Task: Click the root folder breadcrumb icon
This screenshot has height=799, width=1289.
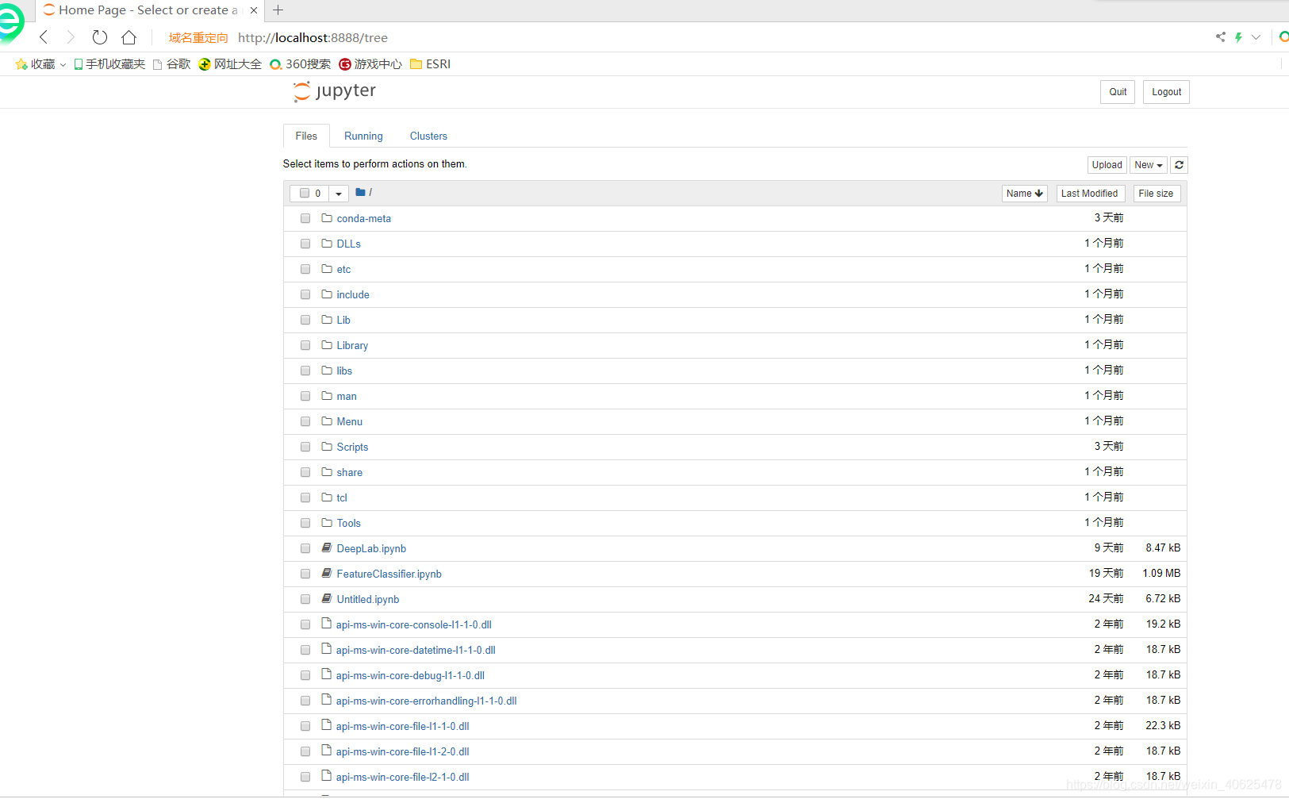Action: 360,192
